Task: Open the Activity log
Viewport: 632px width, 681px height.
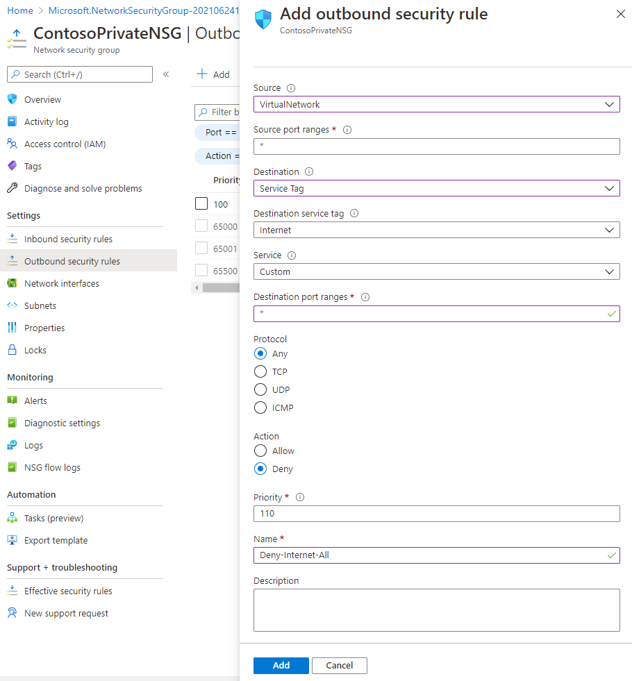Action: click(46, 121)
